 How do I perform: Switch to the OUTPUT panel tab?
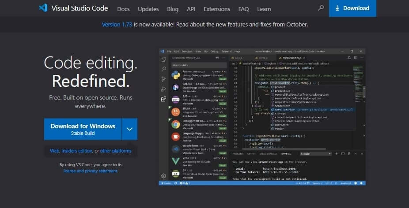(251, 154)
